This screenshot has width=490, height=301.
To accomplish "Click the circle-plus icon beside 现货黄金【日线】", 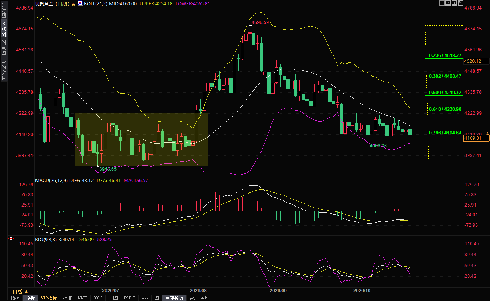I will coord(73,3).
